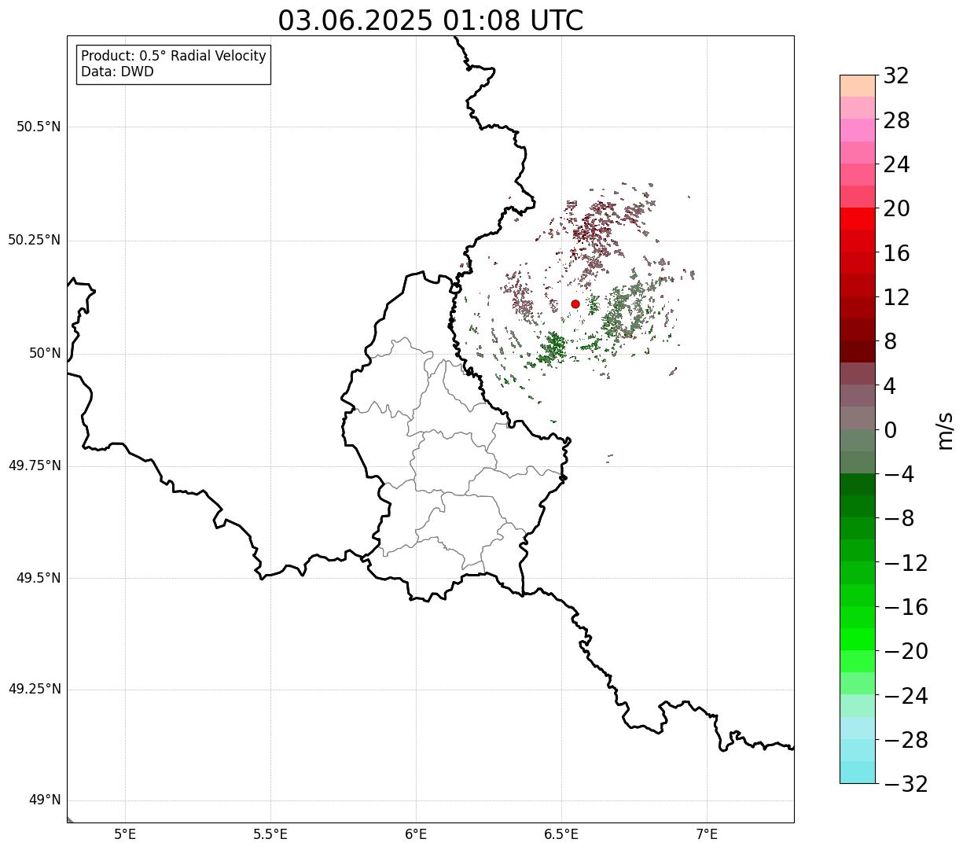Screen dimensions: 963x850
Task: Click the Product: 0.5° Radial Velocity label
Action: click(x=174, y=57)
